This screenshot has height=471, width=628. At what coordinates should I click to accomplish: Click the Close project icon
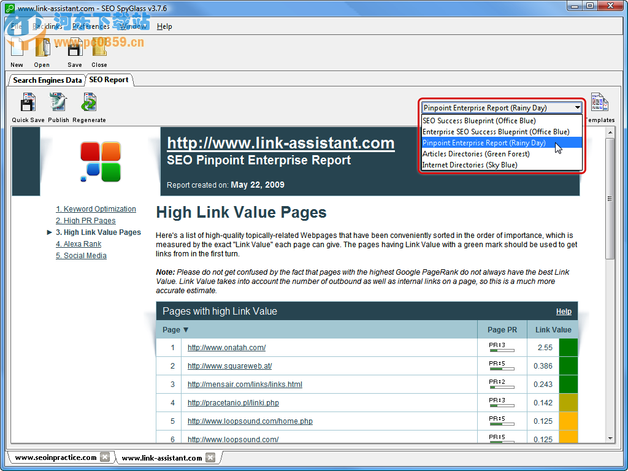(99, 49)
